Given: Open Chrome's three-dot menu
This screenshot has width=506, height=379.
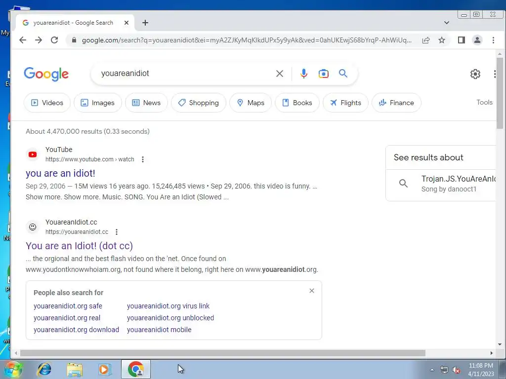Looking at the screenshot, I should pos(493,40).
